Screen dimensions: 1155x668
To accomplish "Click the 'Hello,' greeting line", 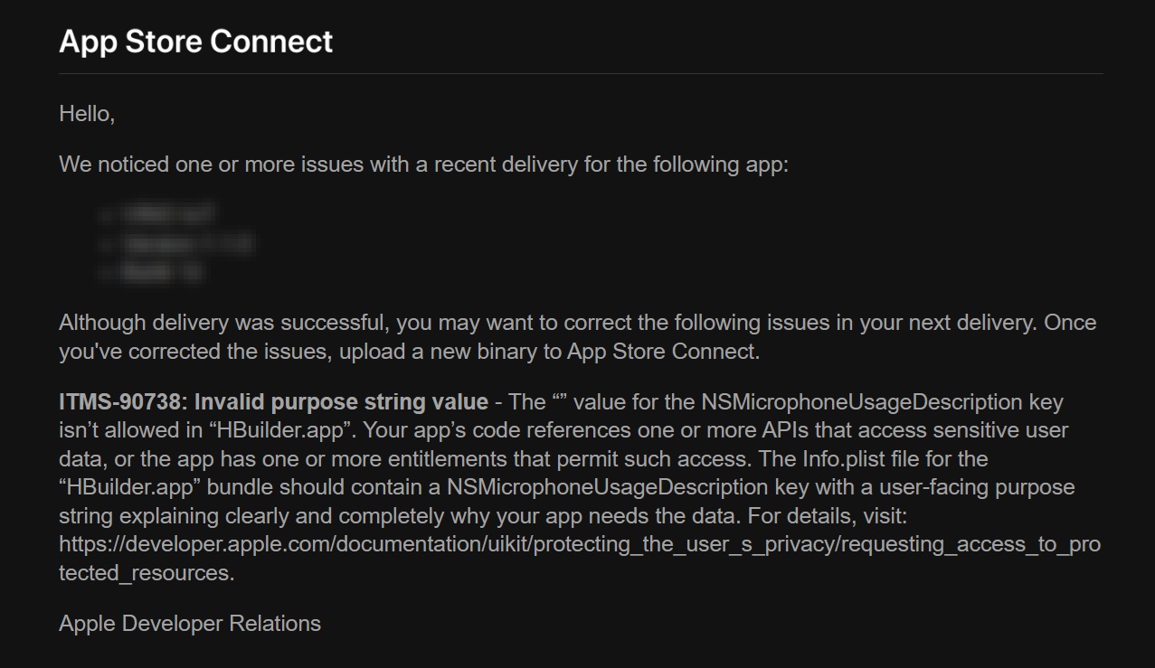I will tap(87, 115).
